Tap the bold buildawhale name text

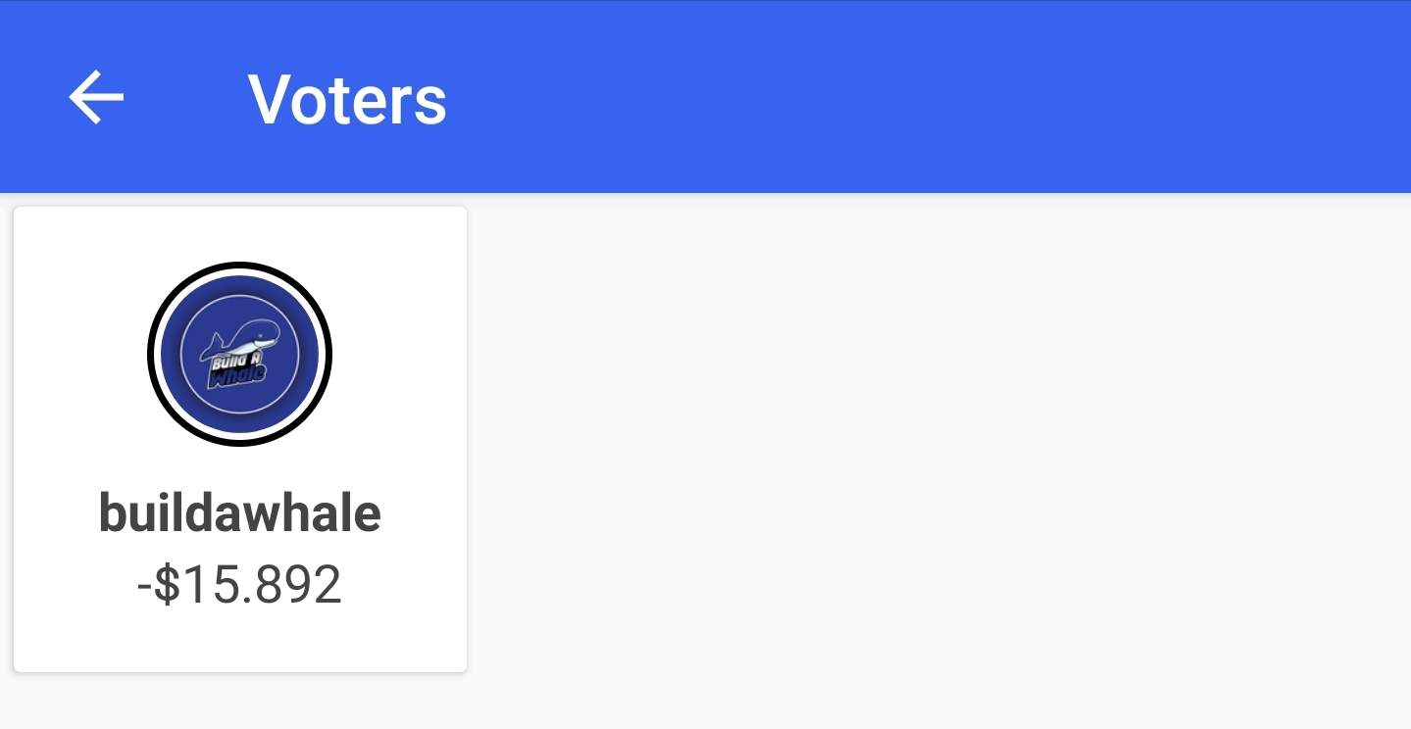click(239, 512)
